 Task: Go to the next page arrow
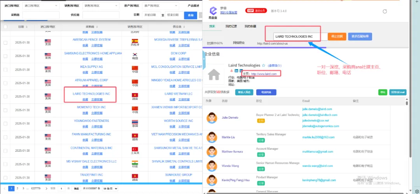click(x=46, y=189)
